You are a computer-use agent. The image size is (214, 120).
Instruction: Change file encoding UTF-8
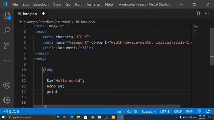point(165,112)
